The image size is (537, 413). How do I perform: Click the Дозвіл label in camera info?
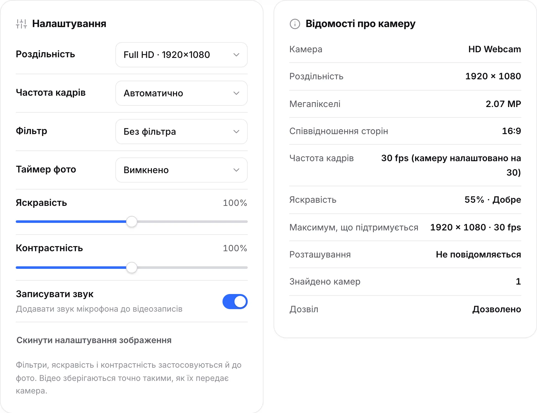(x=304, y=309)
